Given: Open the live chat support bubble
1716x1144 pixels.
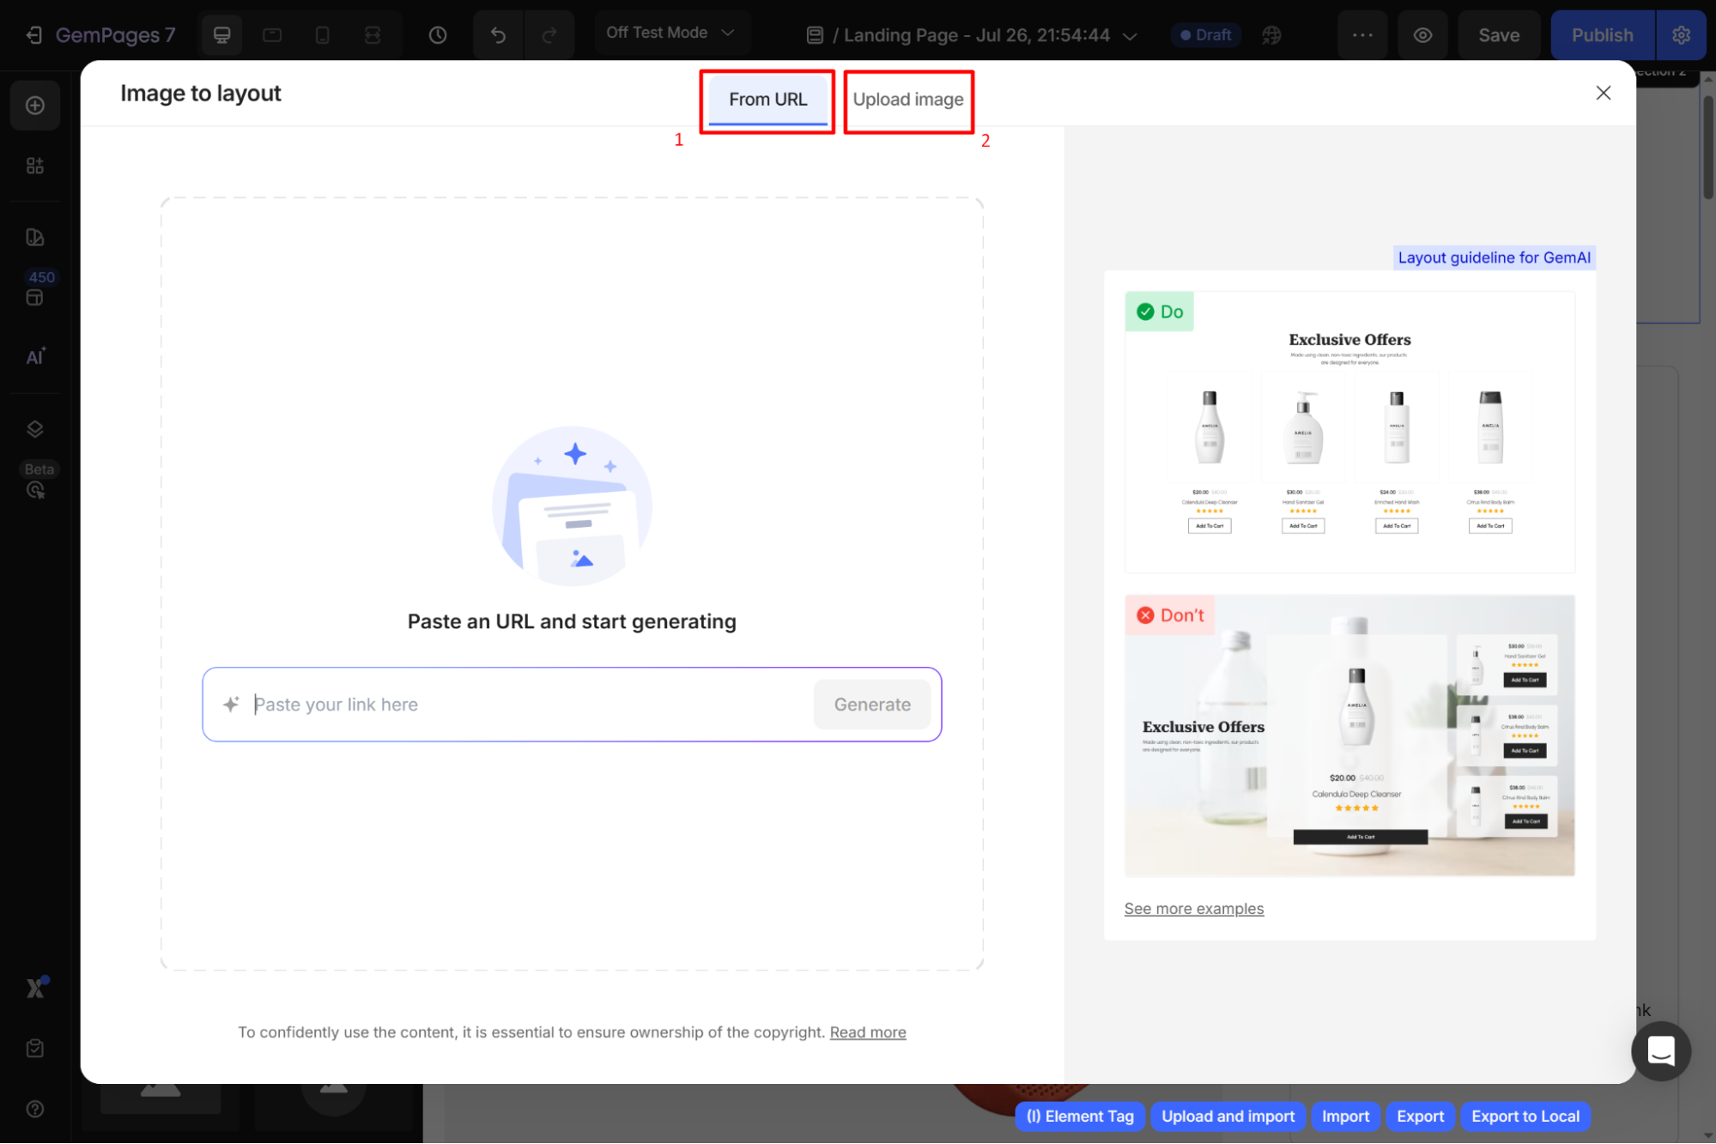Looking at the screenshot, I should (1660, 1050).
